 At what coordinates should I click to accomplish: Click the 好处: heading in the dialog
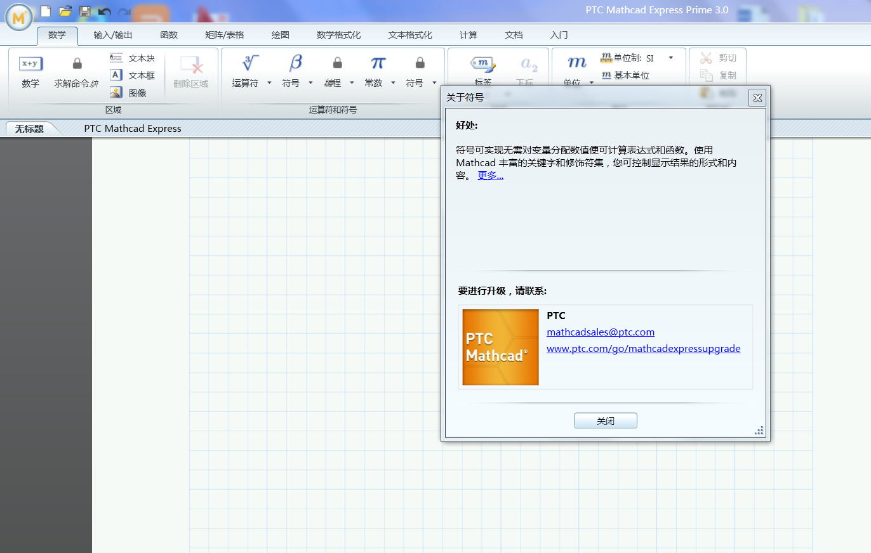(467, 125)
